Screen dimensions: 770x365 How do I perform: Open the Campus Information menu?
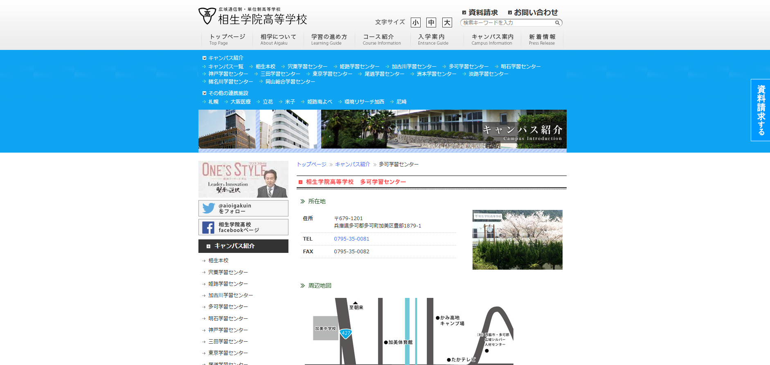tap(492, 39)
